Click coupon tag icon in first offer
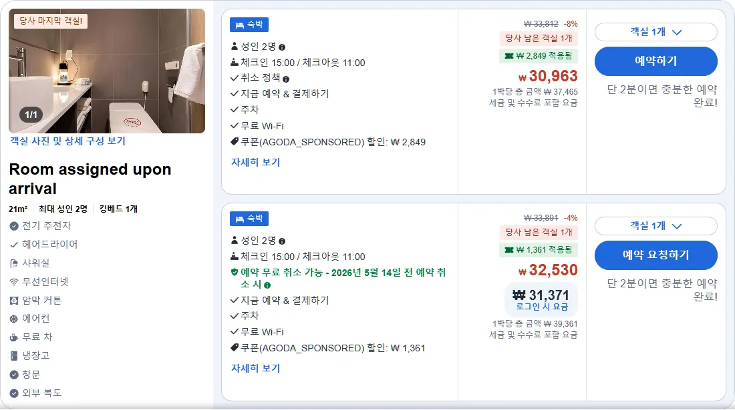 coord(235,141)
